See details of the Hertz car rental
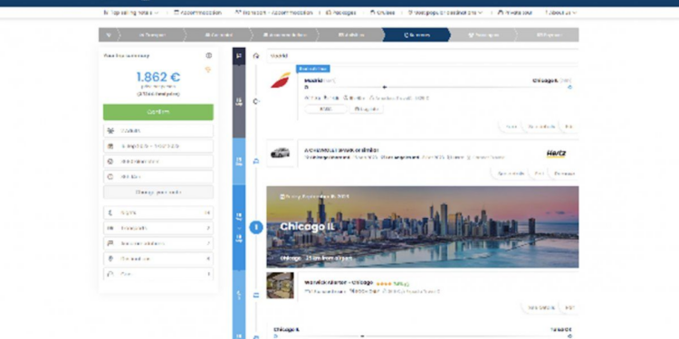The width and height of the screenshot is (679, 339). pos(511,174)
